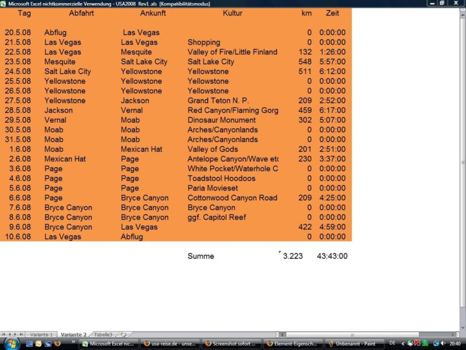This screenshot has height=350, width=466.
Task: Click the volume speaker tray icon
Action: click(x=443, y=344)
